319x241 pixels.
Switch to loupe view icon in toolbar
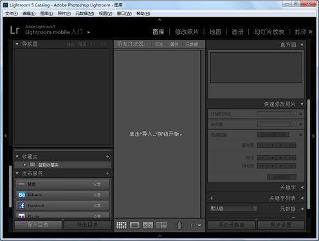pyautogui.click(x=134, y=226)
